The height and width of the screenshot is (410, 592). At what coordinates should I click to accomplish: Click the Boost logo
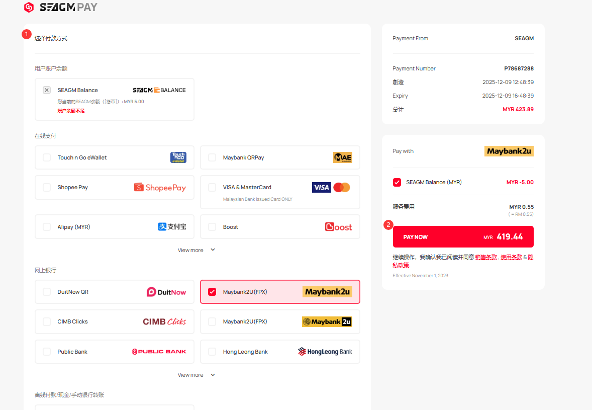click(x=338, y=227)
